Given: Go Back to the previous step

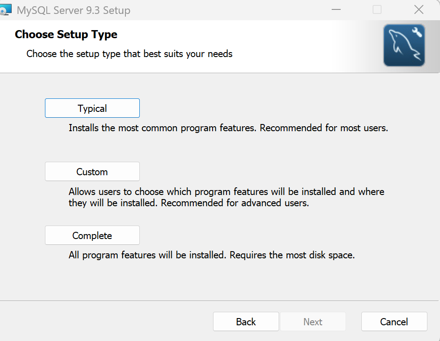Looking at the screenshot, I should 246,322.
